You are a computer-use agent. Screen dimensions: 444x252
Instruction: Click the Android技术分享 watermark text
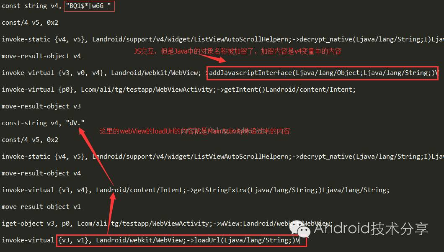pos(371,229)
